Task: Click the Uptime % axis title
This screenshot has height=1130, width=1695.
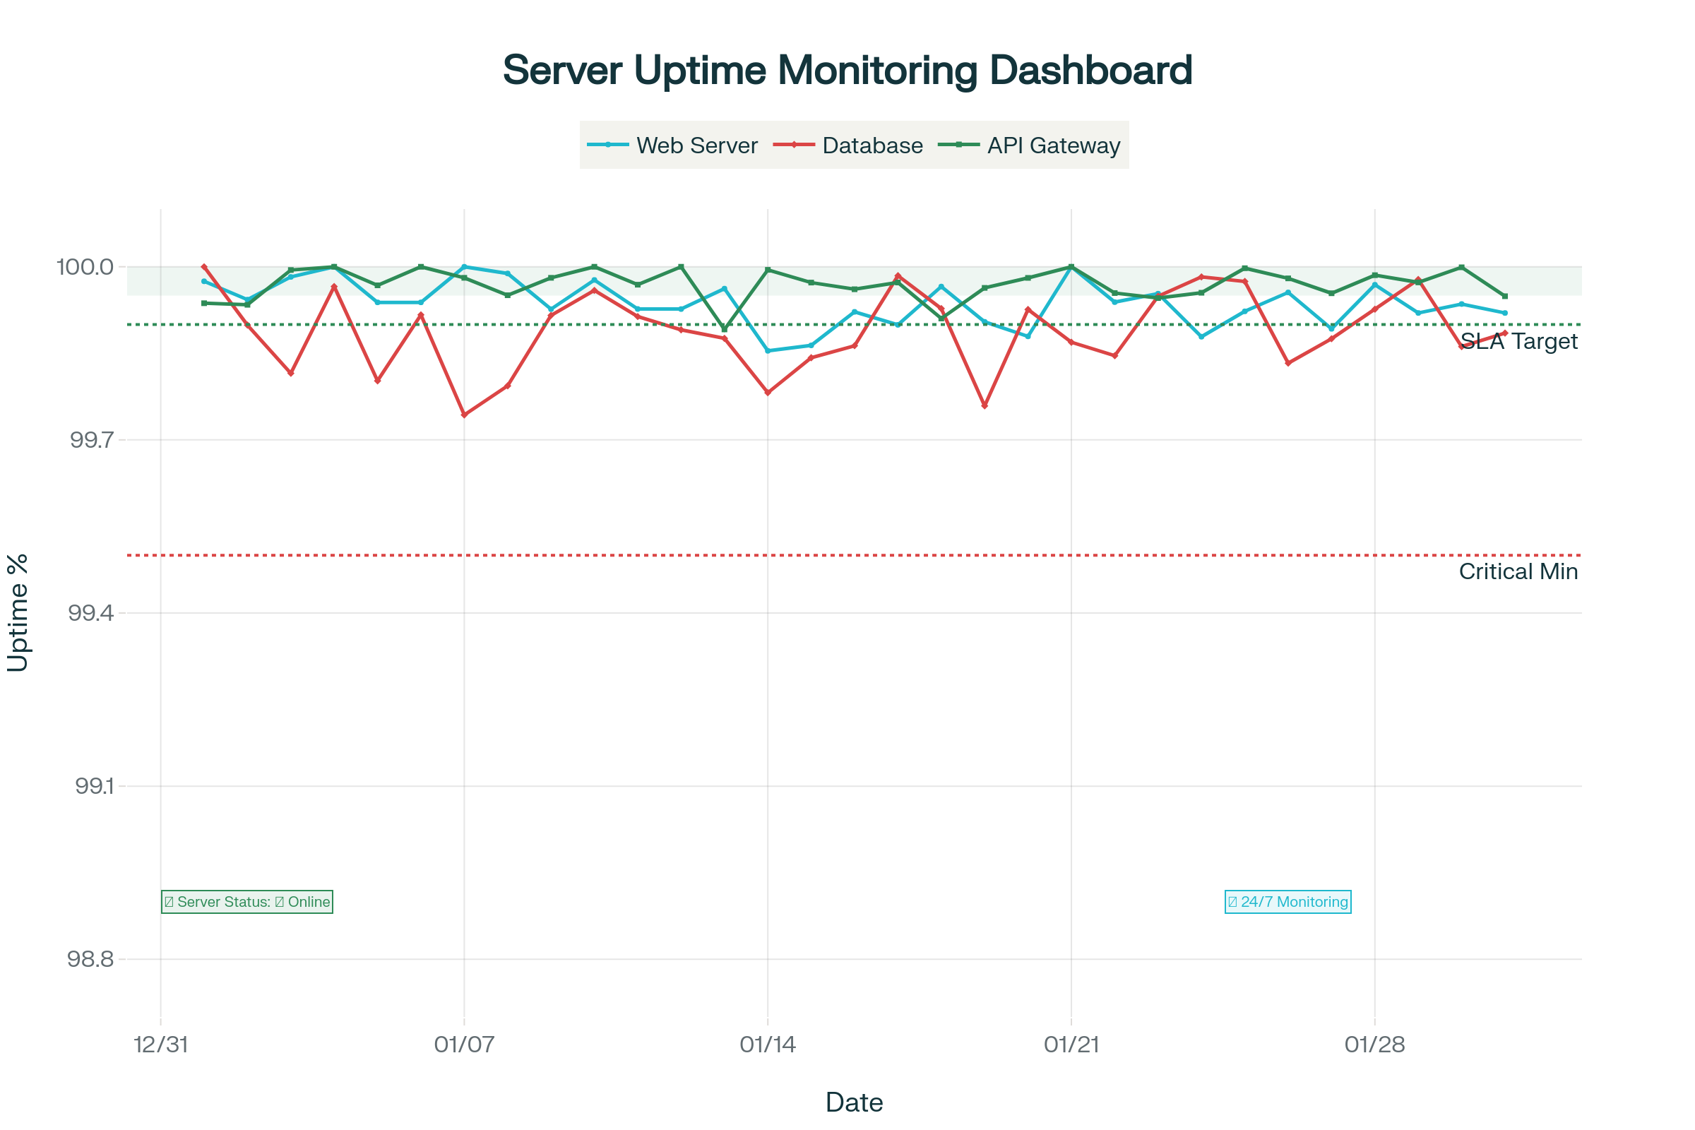Action: click(x=17, y=612)
